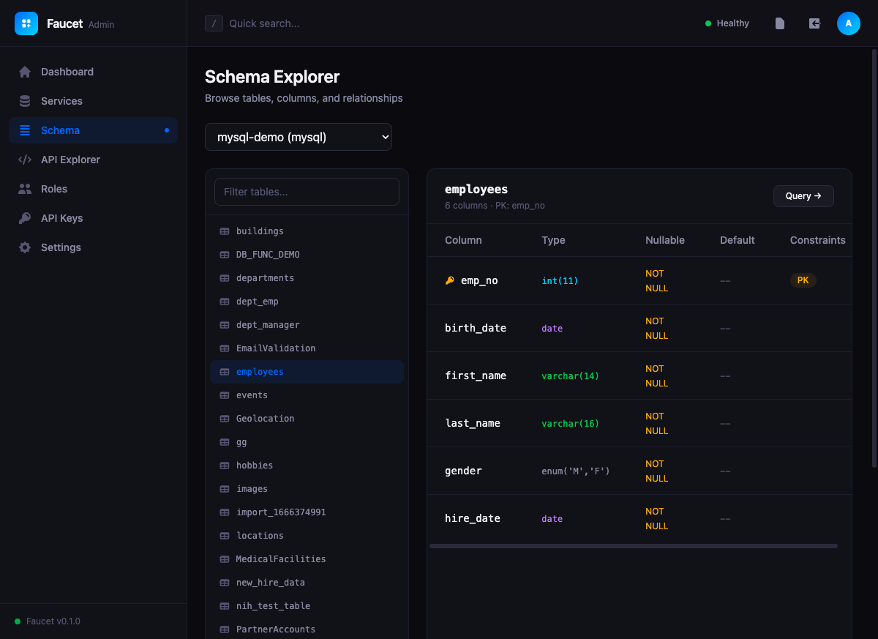Click the Default column header
Screen dimensions: 878x639
(x=737, y=240)
